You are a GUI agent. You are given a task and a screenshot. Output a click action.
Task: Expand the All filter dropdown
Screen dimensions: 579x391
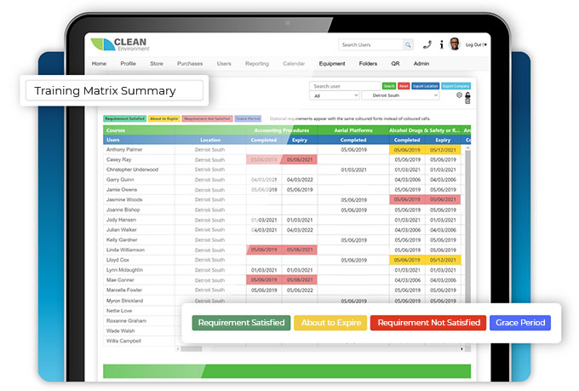click(x=334, y=96)
